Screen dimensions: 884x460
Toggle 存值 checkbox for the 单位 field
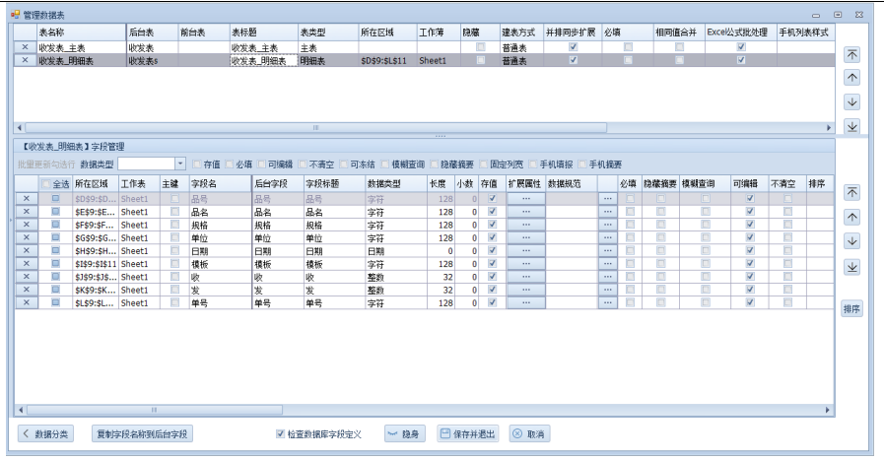click(491, 238)
